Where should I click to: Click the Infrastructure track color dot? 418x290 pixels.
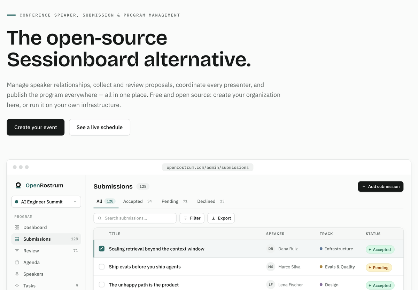click(x=321, y=249)
